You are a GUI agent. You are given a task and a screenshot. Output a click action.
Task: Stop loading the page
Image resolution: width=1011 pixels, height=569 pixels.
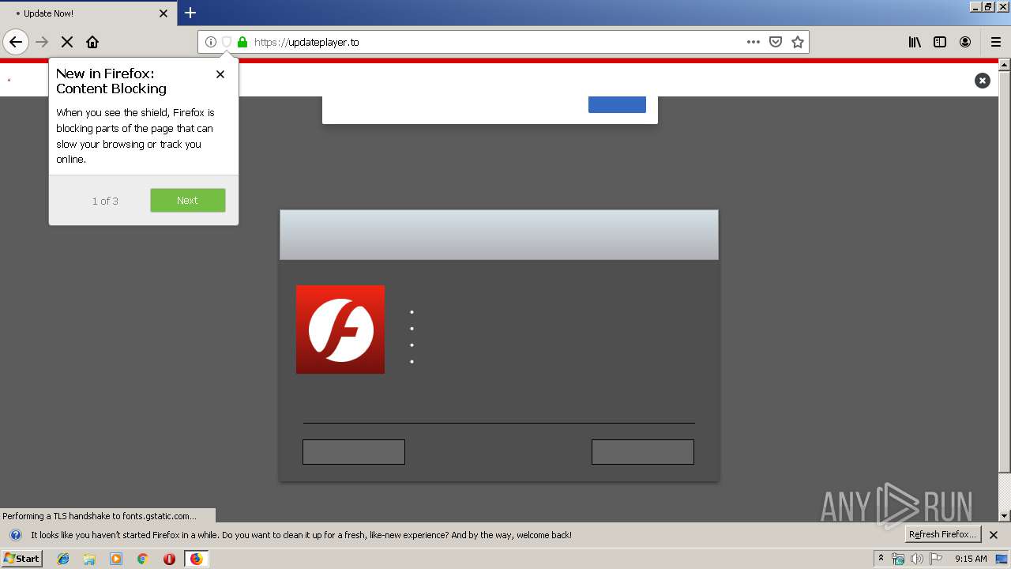point(67,42)
